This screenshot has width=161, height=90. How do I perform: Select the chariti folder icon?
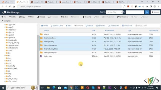(x=41, y=34)
